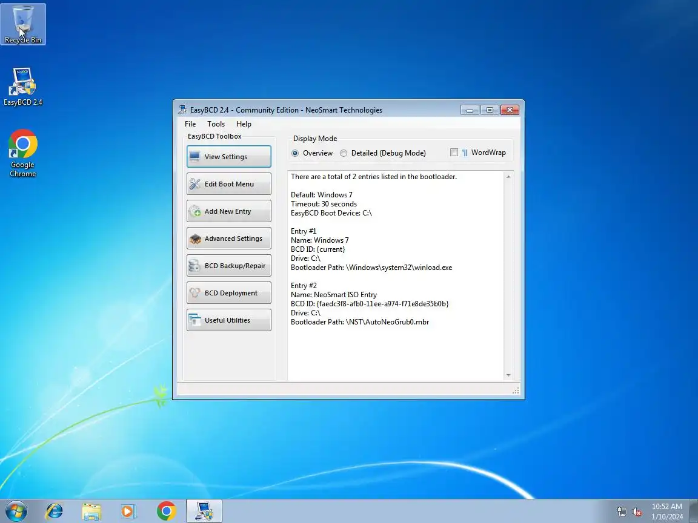The image size is (698, 523).
Task: Click the WordWrap paragraph icon
Action: 465,153
